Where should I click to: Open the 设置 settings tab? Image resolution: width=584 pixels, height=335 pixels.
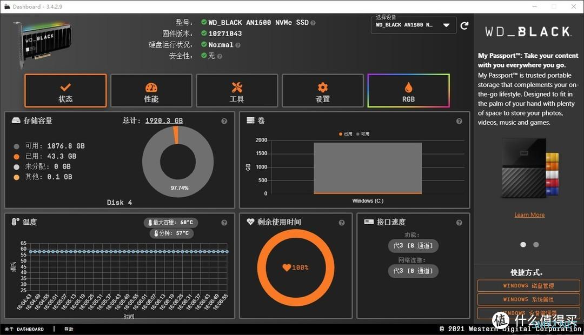[322, 90]
